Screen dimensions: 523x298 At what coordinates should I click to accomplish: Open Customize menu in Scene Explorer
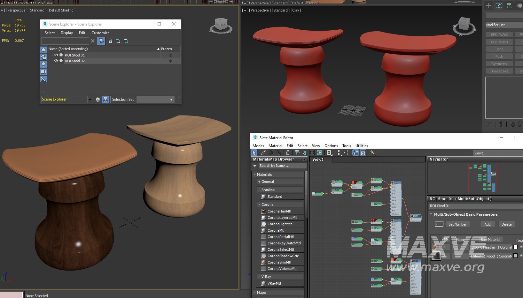[x=100, y=33]
